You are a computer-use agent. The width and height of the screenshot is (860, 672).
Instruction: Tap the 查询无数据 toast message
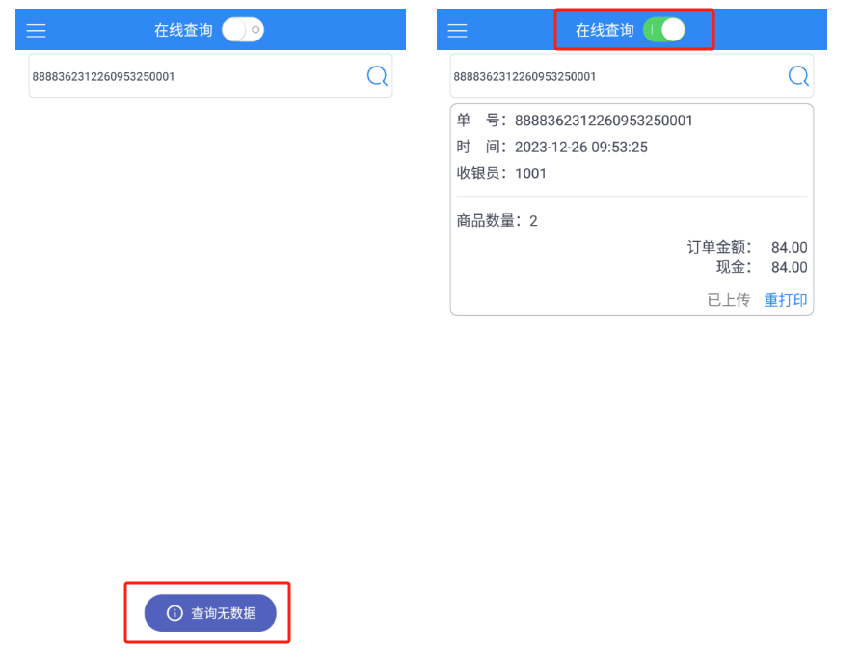point(210,613)
